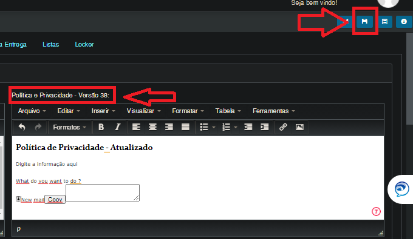413x239 pixels.
Task: Open the Formatos dropdown
Action: click(x=69, y=127)
